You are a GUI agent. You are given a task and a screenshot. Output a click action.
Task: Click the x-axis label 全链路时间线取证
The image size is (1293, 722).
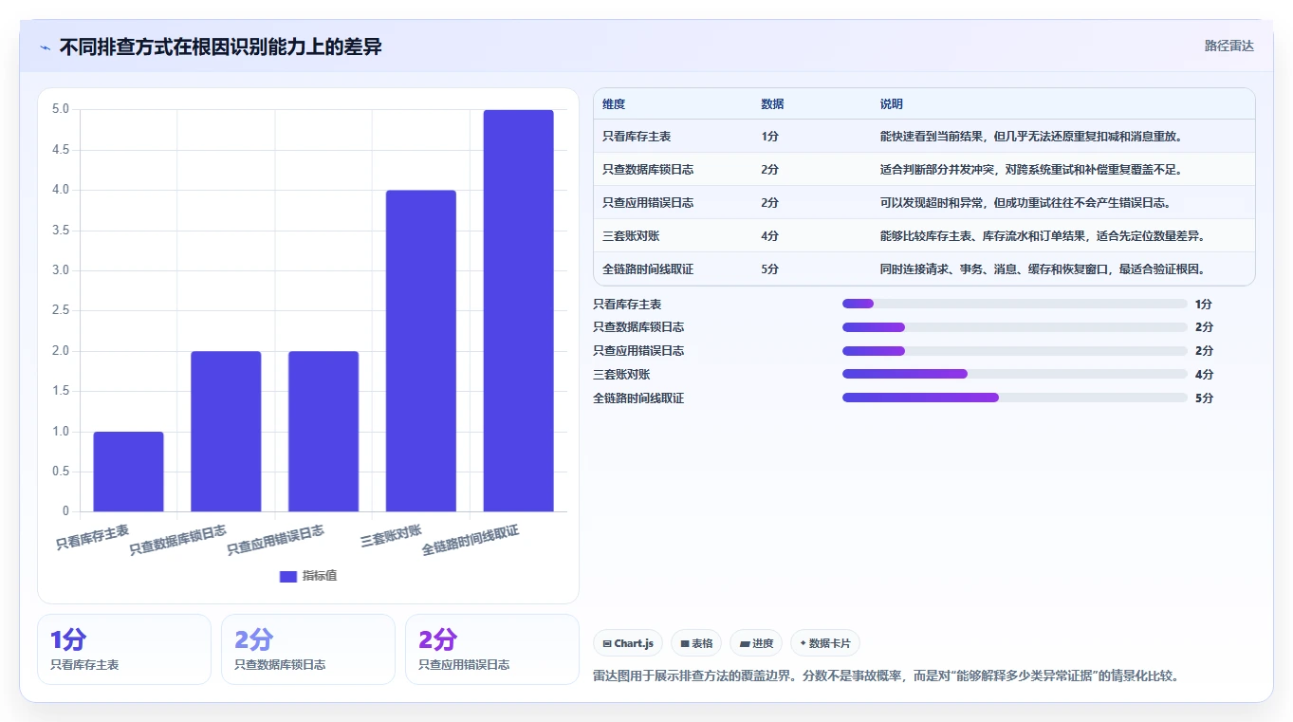pos(471,540)
